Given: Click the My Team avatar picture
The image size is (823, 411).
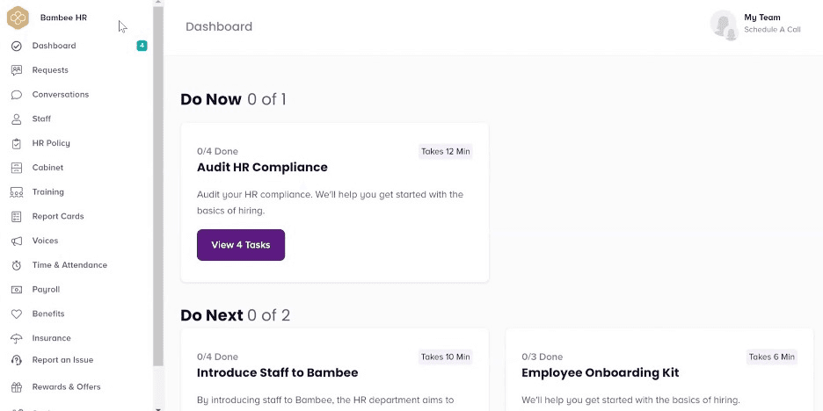Looking at the screenshot, I should (724, 25).
